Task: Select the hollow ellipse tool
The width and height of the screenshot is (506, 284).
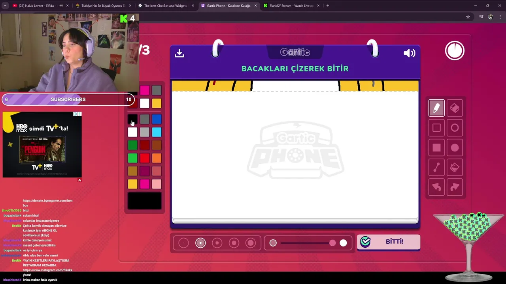Action: pos(455,128)
